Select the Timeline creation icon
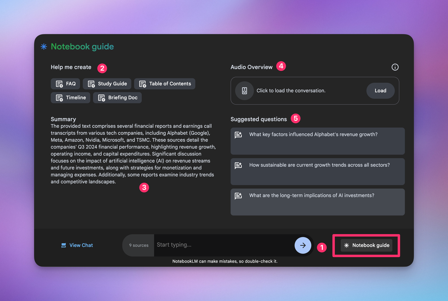Viewport: 448px width, 301px height. [x=59, y=98]
